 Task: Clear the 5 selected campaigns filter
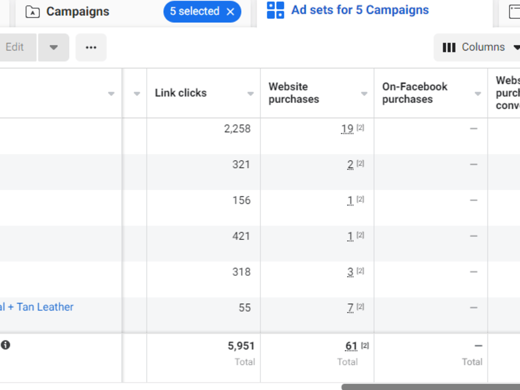coord(230,12)
